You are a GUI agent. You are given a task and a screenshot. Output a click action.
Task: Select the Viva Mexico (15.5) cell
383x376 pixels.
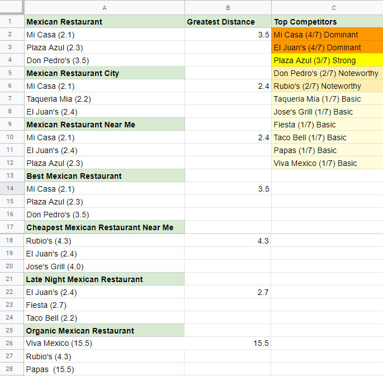(x=104, y=343)
